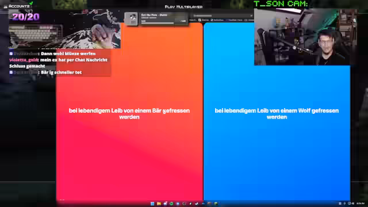Click the browser address bar field

(223, 16)
